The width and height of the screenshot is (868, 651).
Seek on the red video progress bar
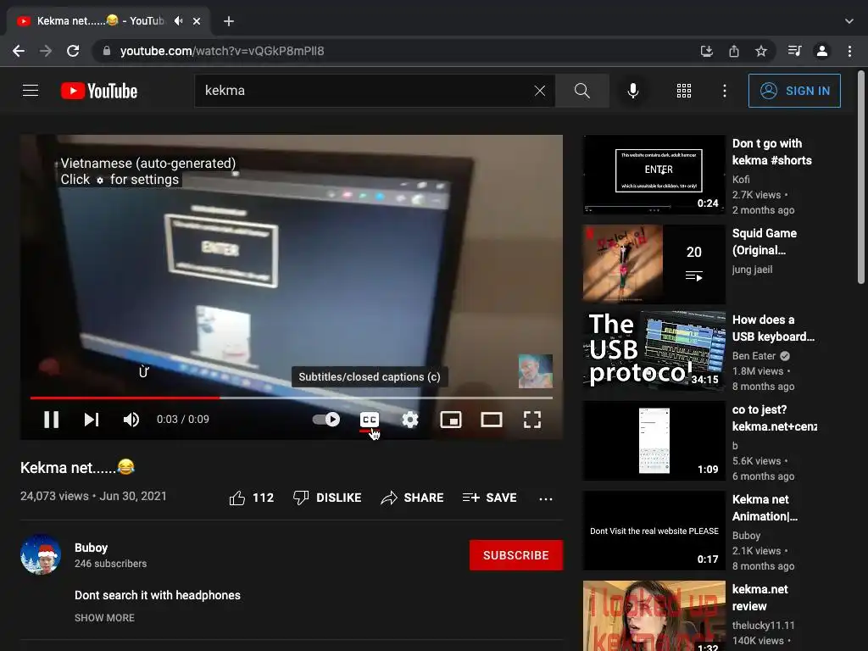[292, 398]
